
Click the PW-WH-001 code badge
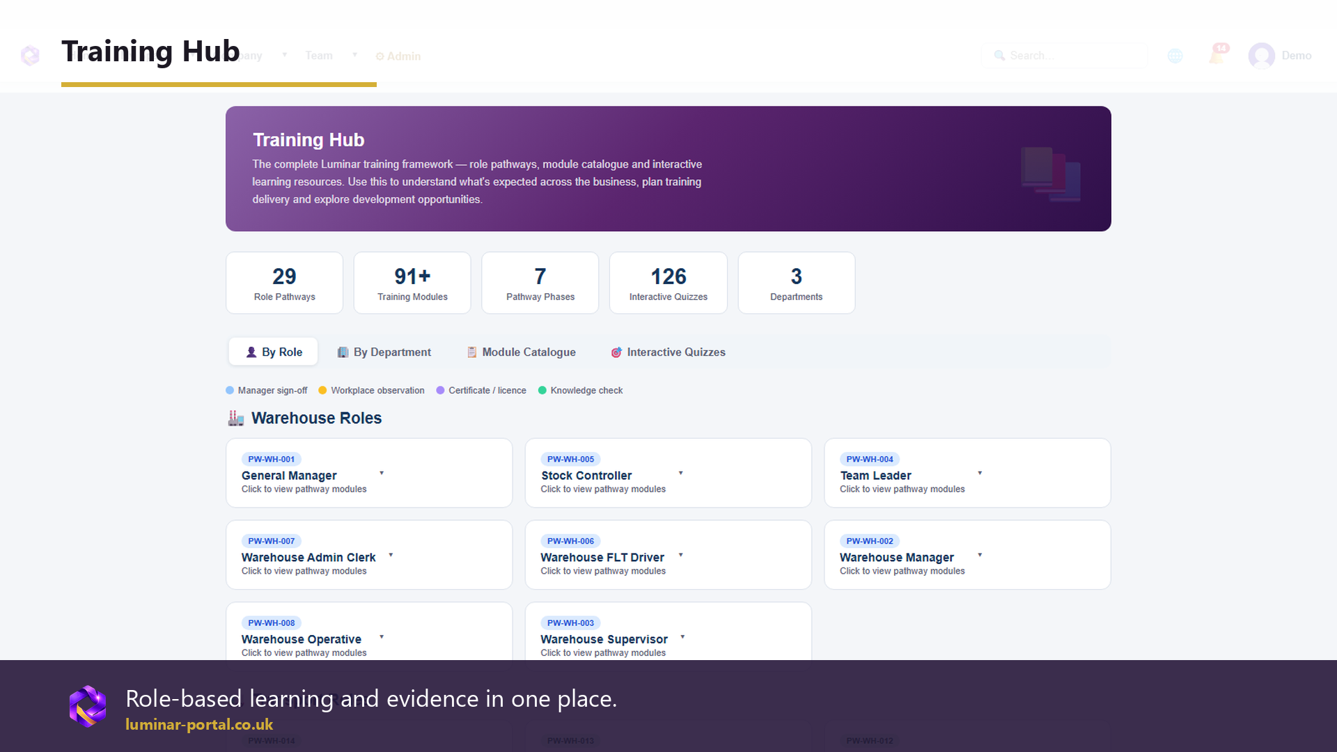[272, 460]
